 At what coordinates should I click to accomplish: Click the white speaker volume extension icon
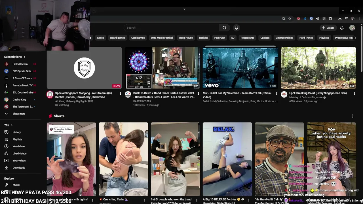pos(318,19)
